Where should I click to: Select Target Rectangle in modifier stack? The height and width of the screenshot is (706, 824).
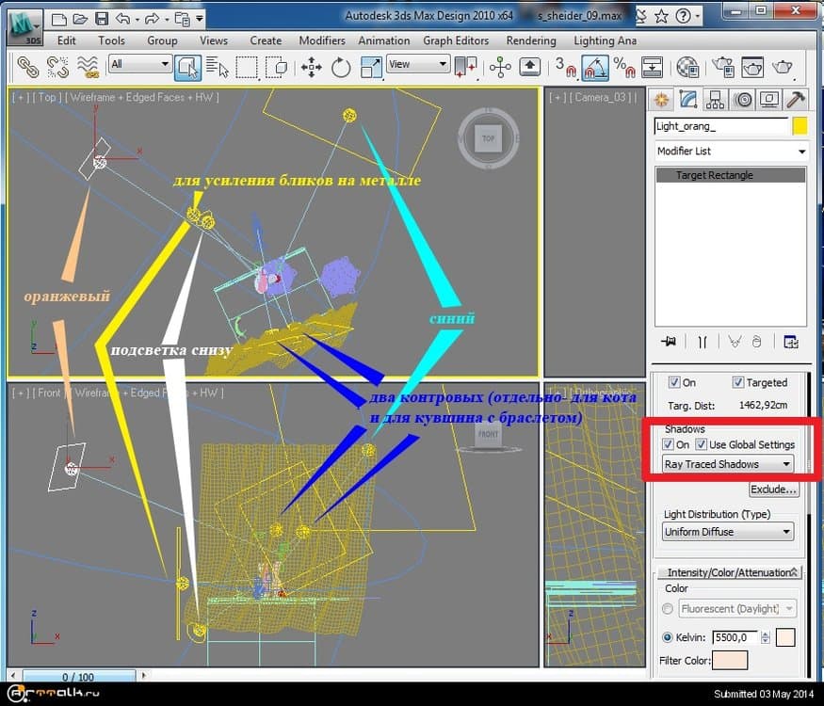coord(731,175)
